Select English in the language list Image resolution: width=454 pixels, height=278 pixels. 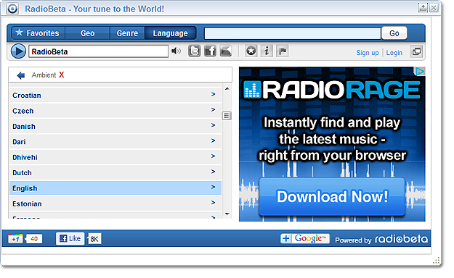click(115, 188)
